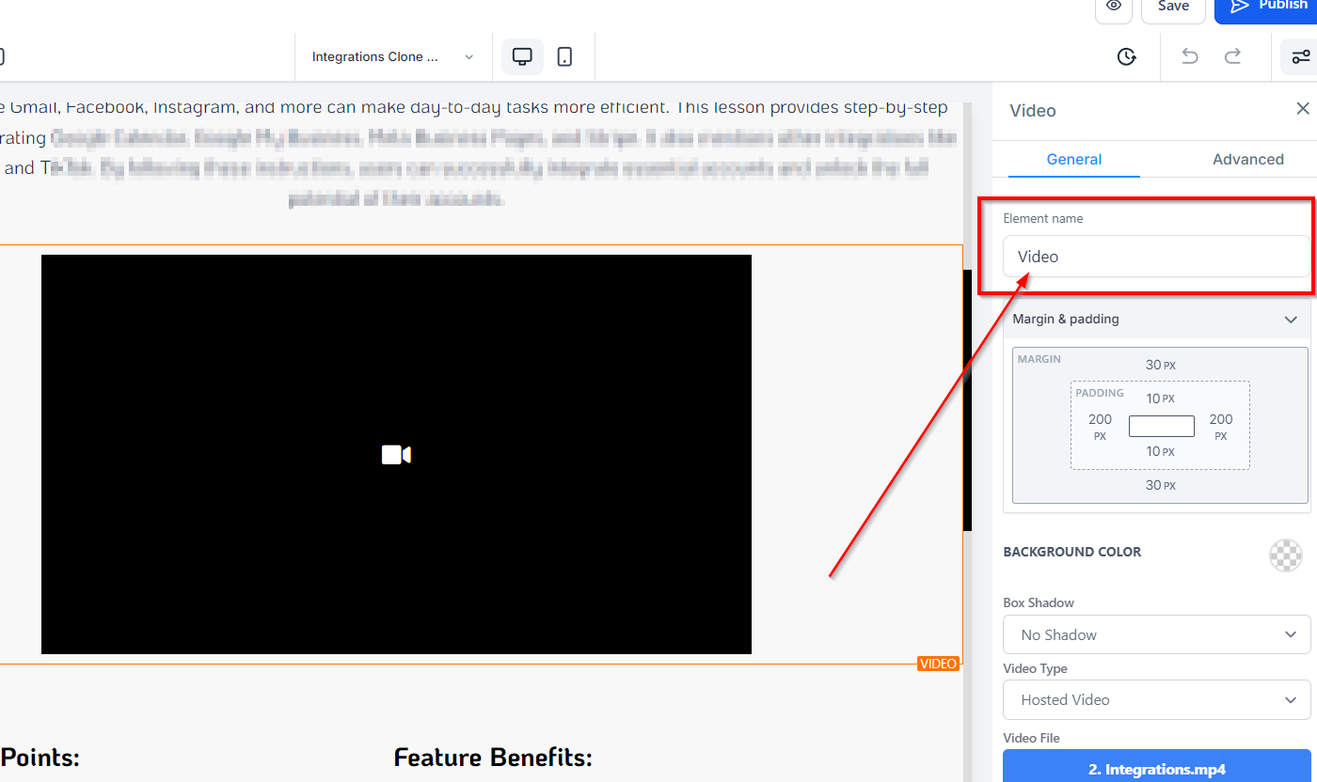Click the preview eye icon
This screenshot has height=782, width=1317.
click(x=1114, y=7)
